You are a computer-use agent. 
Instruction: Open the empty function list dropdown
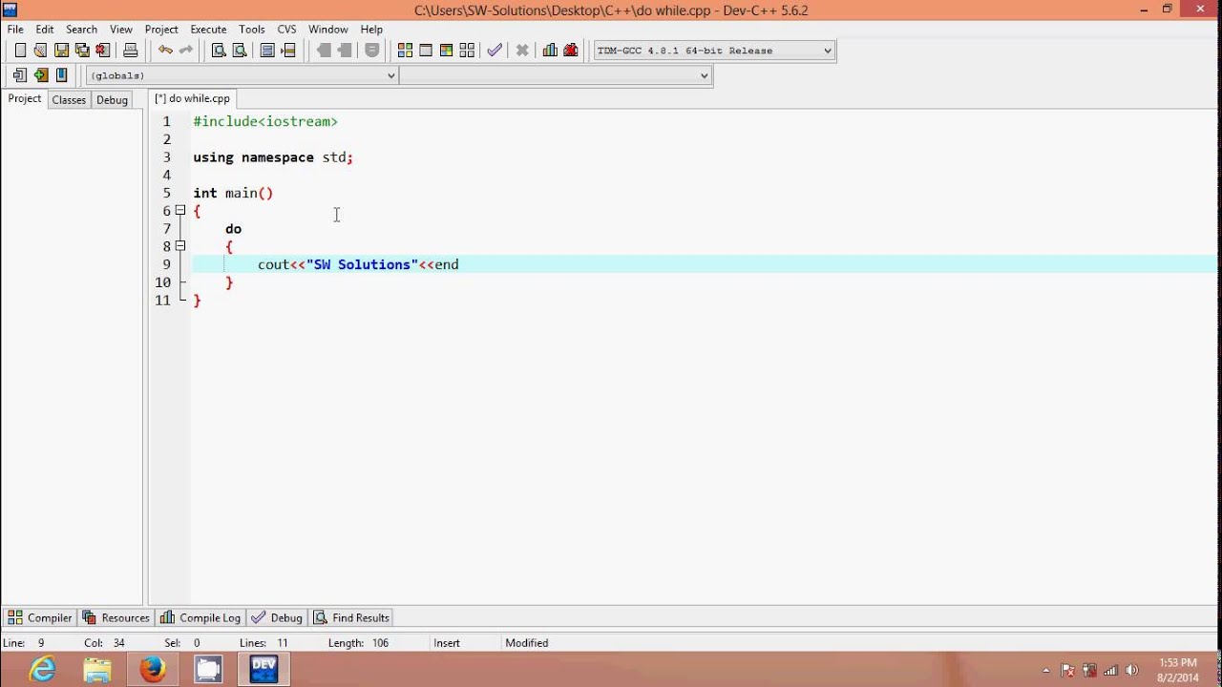tap(556, 75)
